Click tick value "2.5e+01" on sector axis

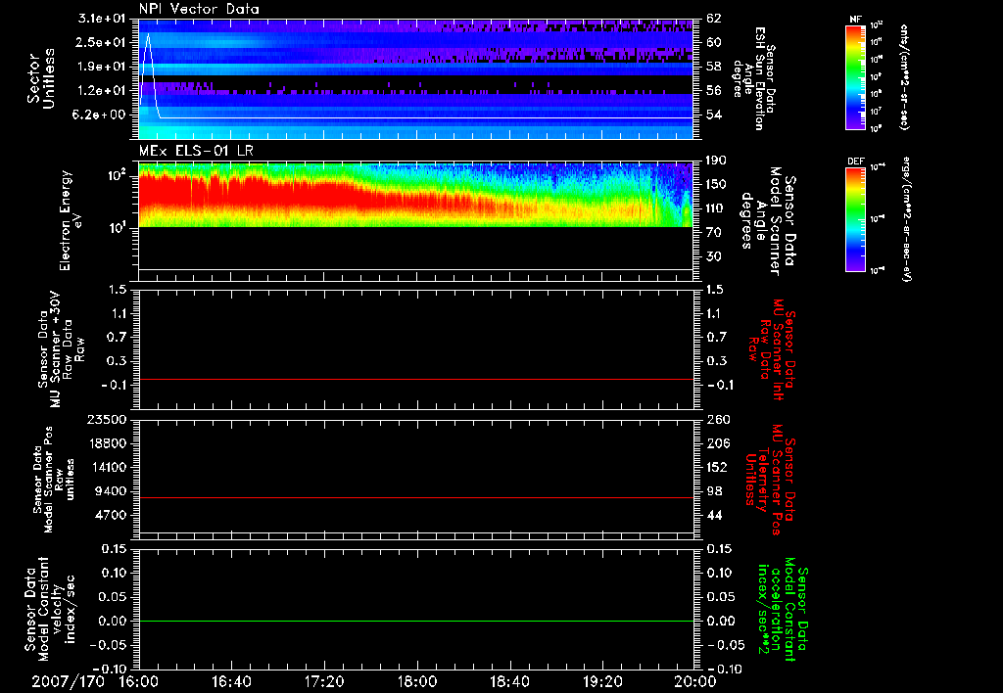[x=101, y=42]
